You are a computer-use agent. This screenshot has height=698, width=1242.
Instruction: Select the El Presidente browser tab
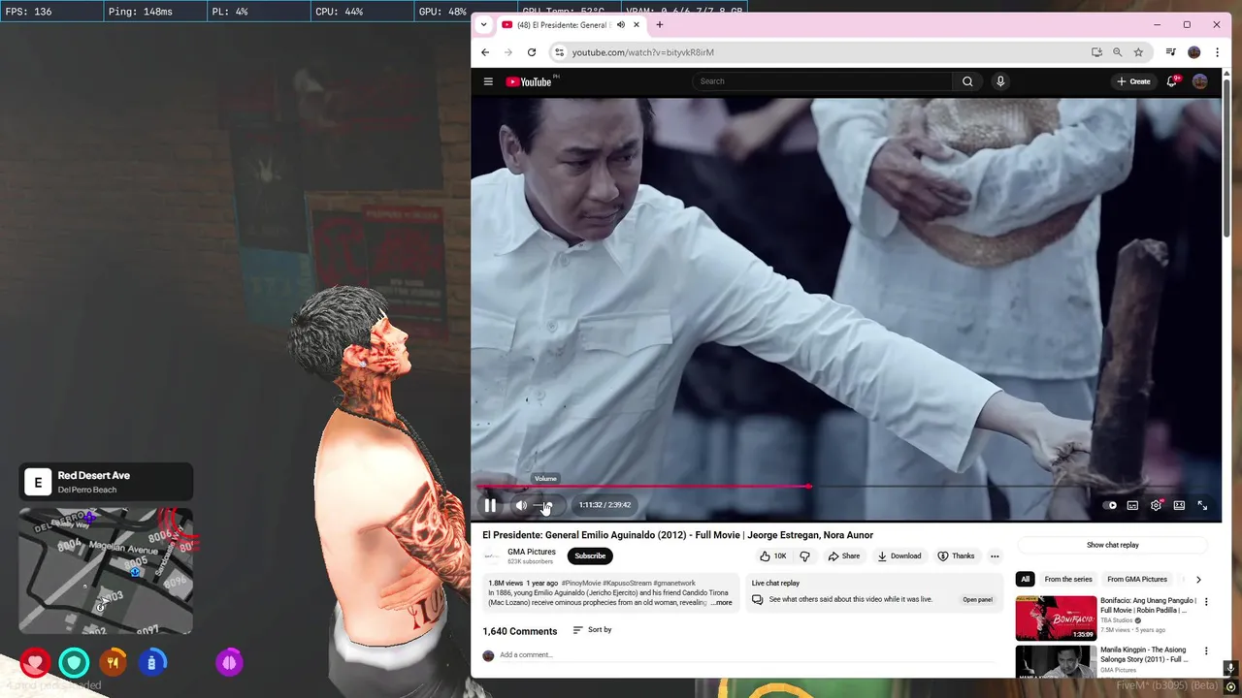(x=562, y=24)
